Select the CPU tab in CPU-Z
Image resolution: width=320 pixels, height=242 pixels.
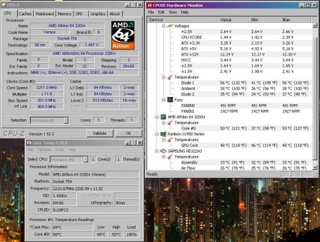tap(8, 13)
